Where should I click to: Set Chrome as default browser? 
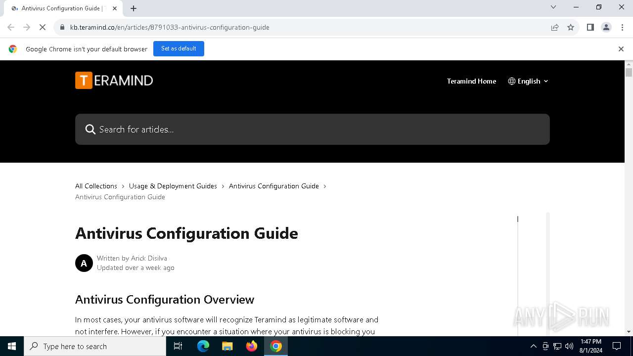point(179,49)
